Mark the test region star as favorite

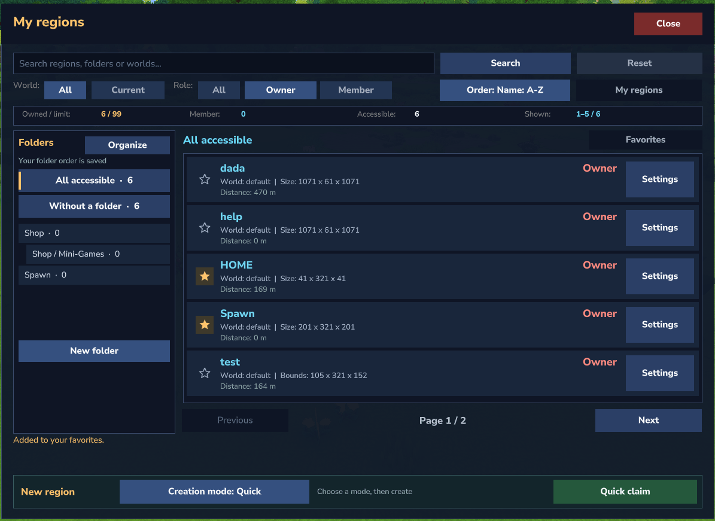tap(205, 373)
